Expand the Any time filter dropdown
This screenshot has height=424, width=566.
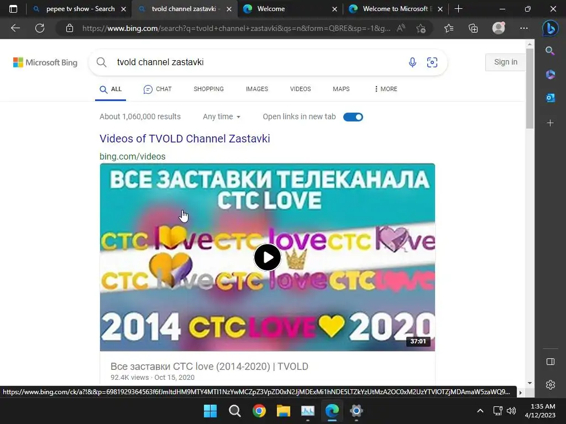(222, 117)
